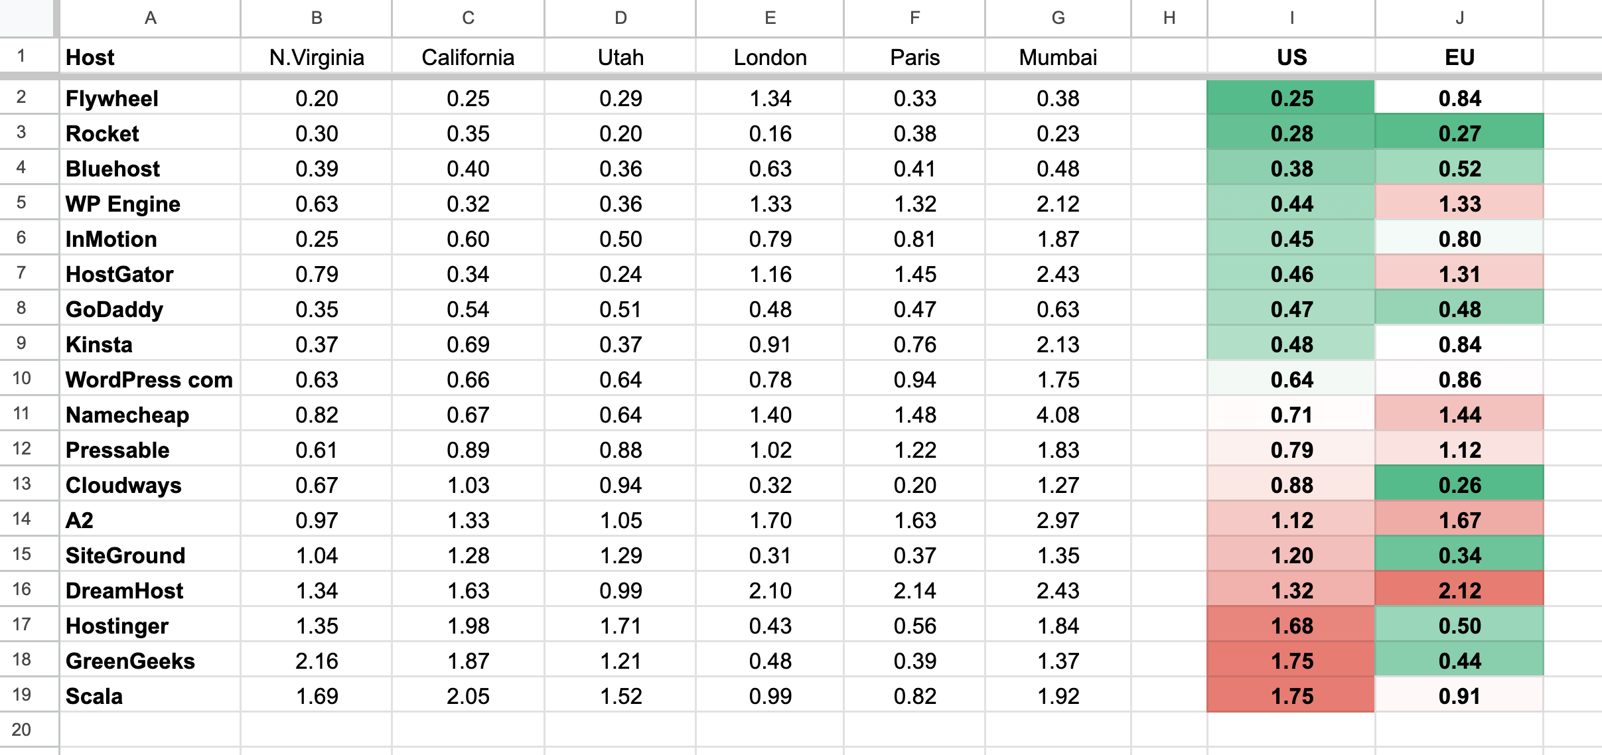Select DreamHost's red EU cell 2.12
Screen dimensions: 1602x755
click(x=1459, y=590)
